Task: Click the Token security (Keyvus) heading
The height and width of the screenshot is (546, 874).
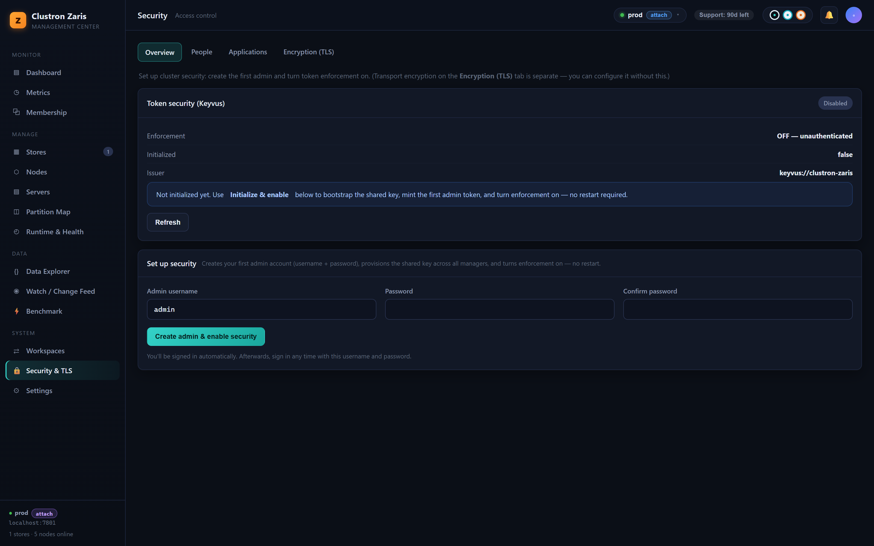Action: click(x=186, y=103)
